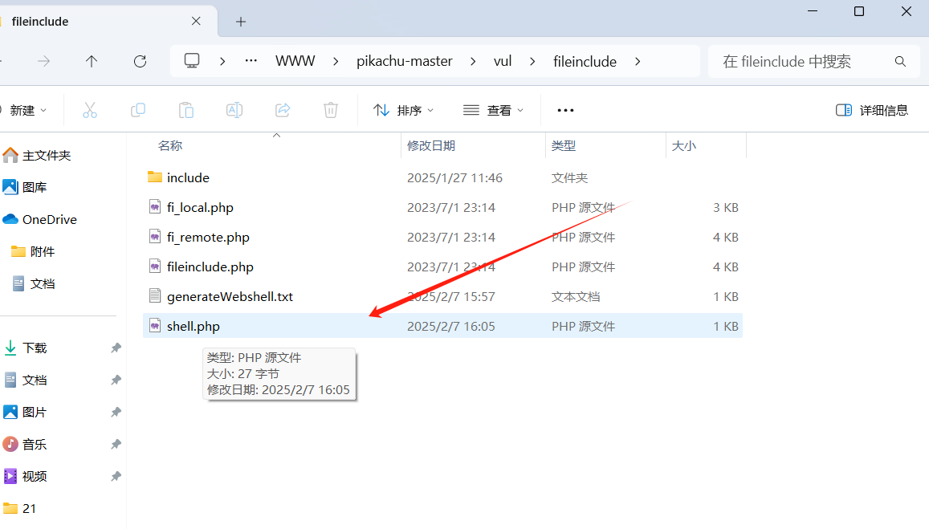Select the fileinclude.php file name
This screenshot has width=929, height=529.
pyautogui.click(x=210, y=267)
